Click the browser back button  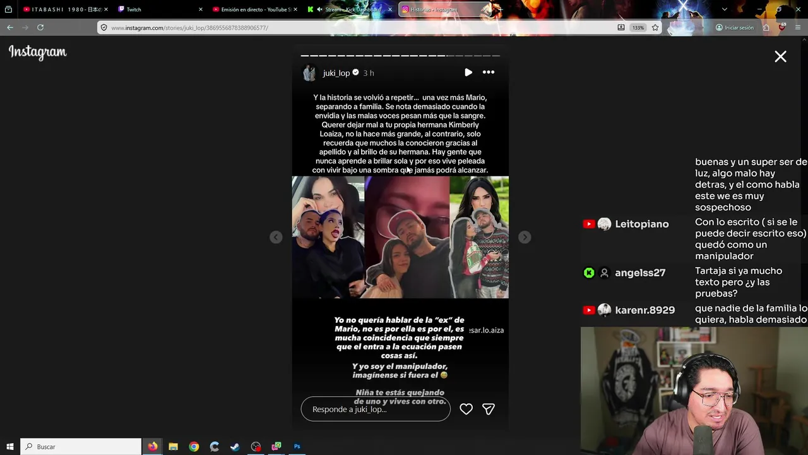(10, 28)
